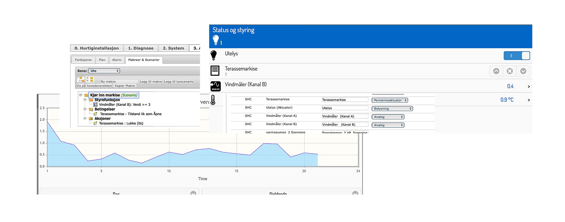Open the Plan sub-tab
The height and width of the screenshot is (222, 565).
(x=102, y=60)
